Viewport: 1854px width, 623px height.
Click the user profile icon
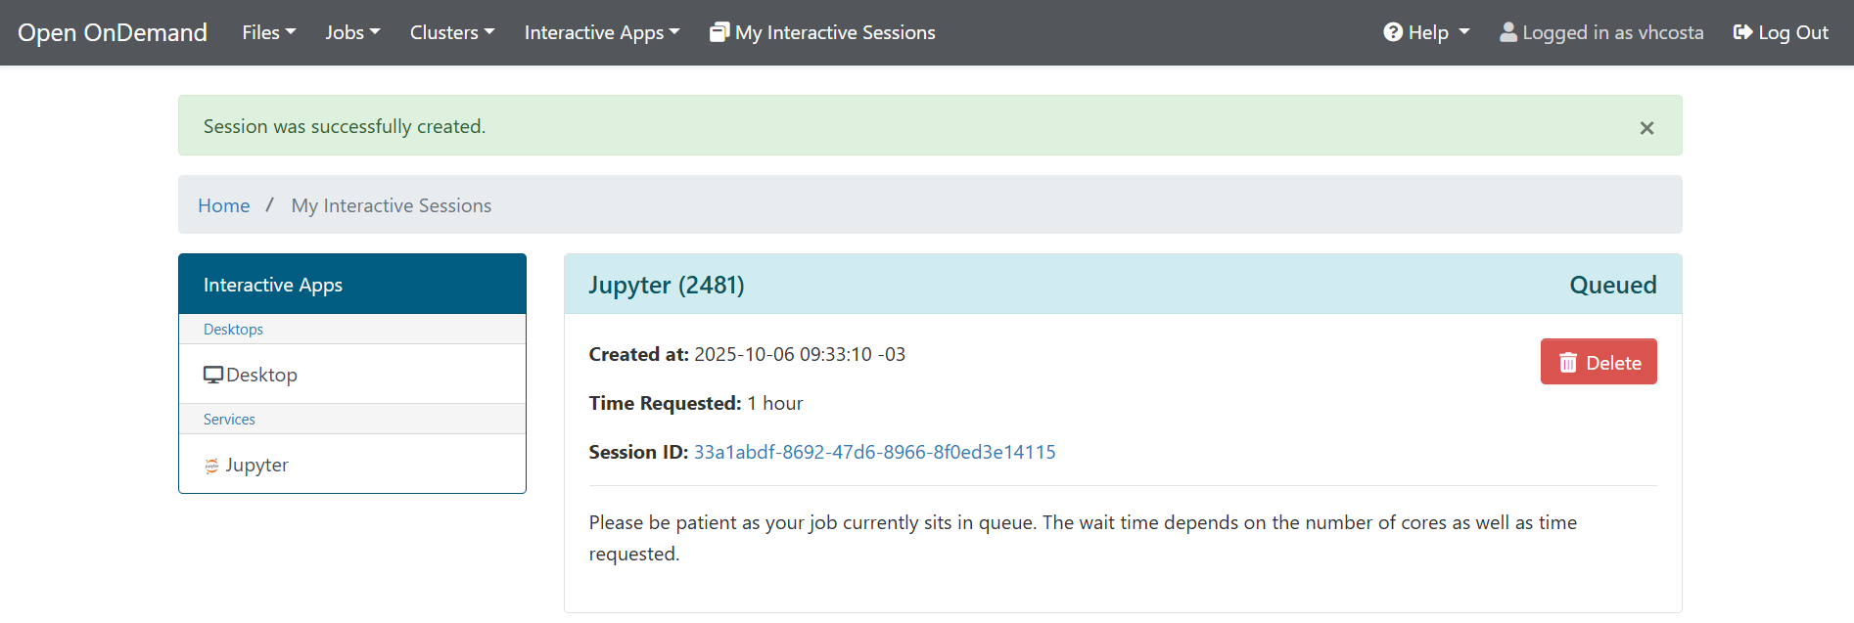[1508, 32]
